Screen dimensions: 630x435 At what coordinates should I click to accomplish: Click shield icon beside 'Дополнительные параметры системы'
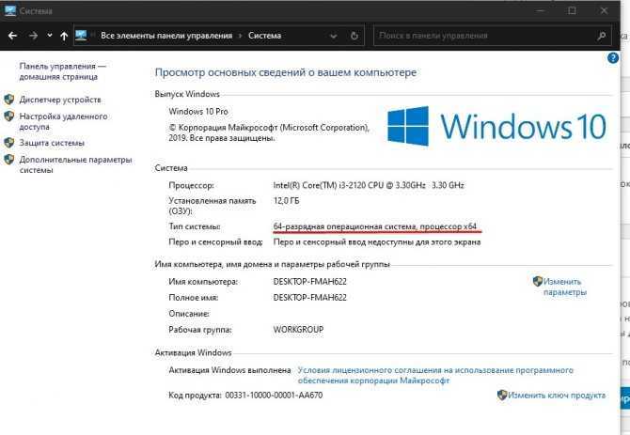click(x=8, y=160)
